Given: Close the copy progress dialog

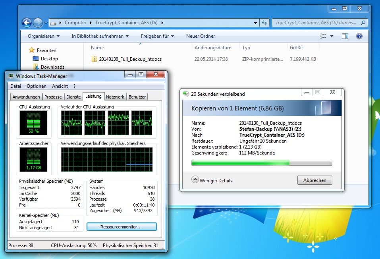Looking at the screenshot, I should click(332, 93).
